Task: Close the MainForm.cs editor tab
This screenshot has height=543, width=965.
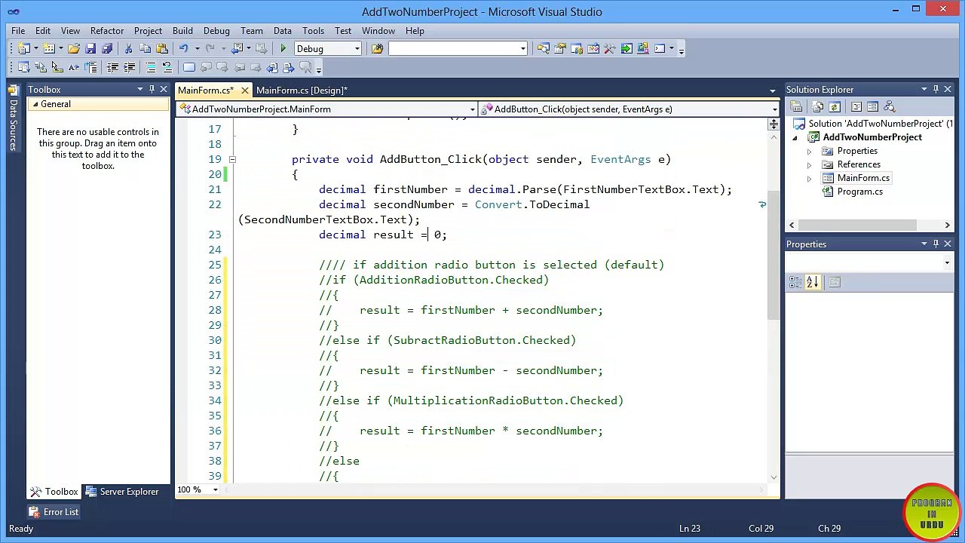Action: (x=244, y=90)
